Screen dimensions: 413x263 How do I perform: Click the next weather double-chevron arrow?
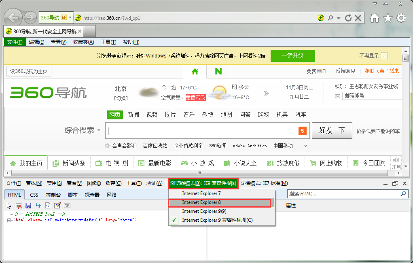266,93
